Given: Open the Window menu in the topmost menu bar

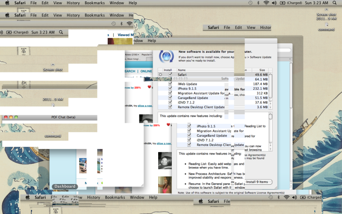Looking at the screenshot, I should pos(117,3).
